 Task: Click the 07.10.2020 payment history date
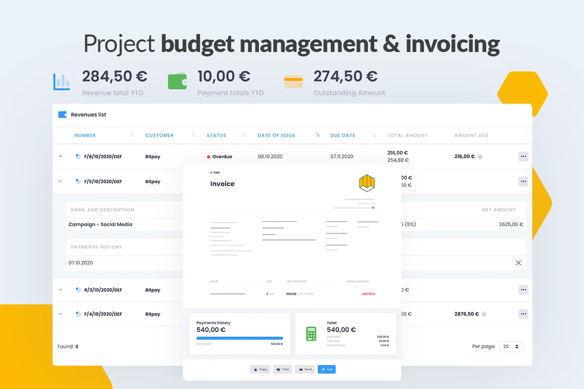(x=81, y=263)
